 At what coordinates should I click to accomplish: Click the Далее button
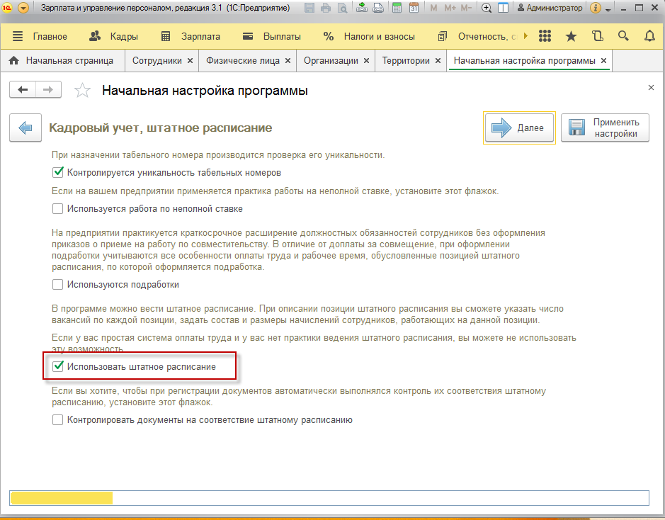tap(519, 128)
